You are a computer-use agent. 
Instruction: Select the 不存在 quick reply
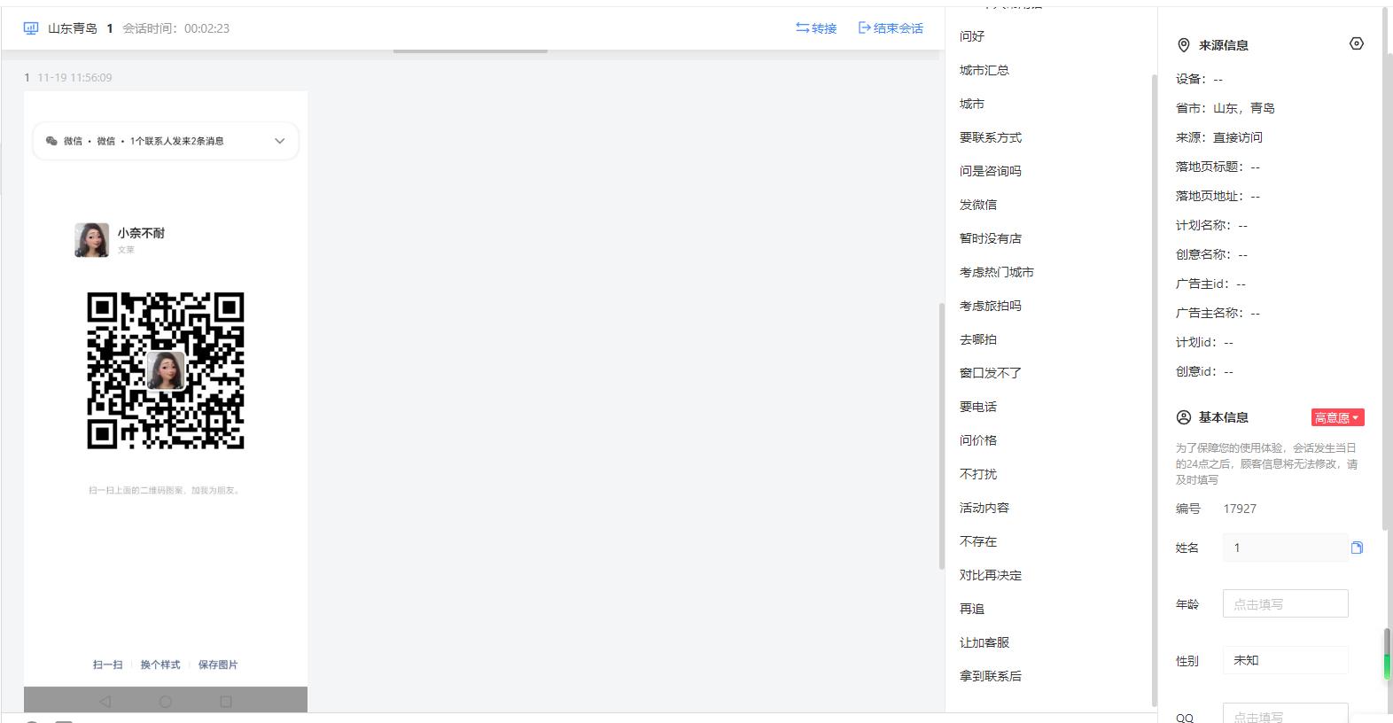click(x=978, y=541)
